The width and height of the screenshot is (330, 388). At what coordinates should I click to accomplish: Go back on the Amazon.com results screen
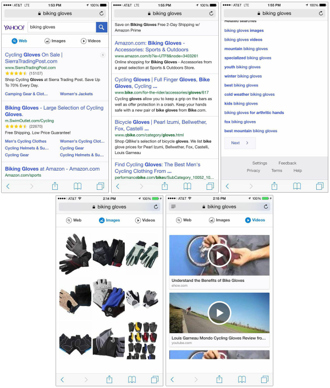pyautogui.click(x=118, y=186)
